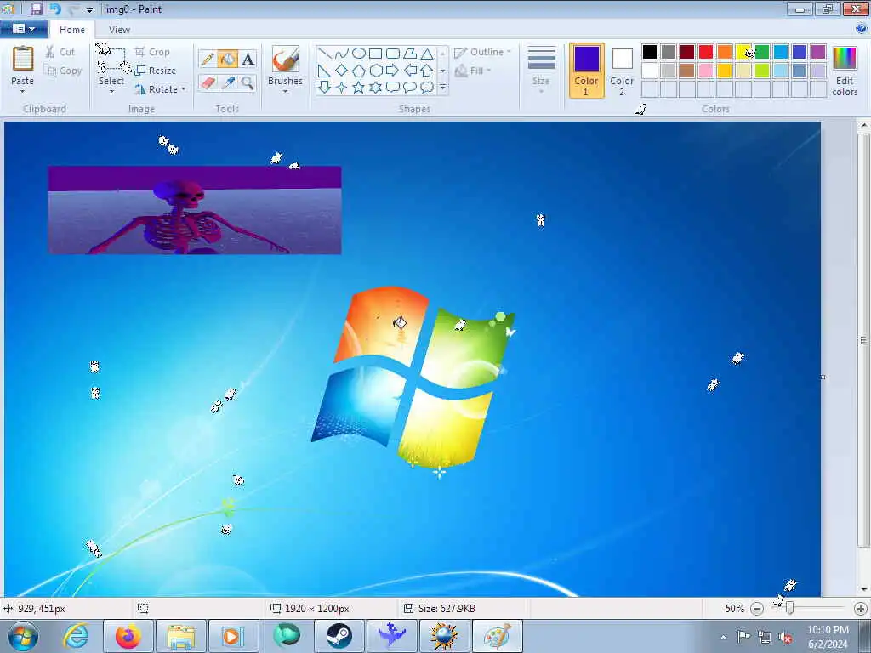Image resolution: width=871 pixels, height=653 pixels.
Task: Choose the Oval shape
Action: click(x=359, y=54)
